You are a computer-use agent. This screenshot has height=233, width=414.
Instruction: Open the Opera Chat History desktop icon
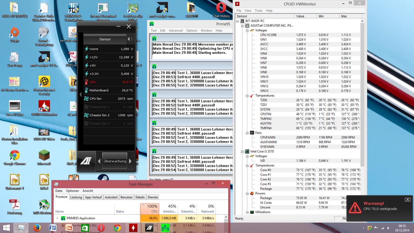pos(221,10)
